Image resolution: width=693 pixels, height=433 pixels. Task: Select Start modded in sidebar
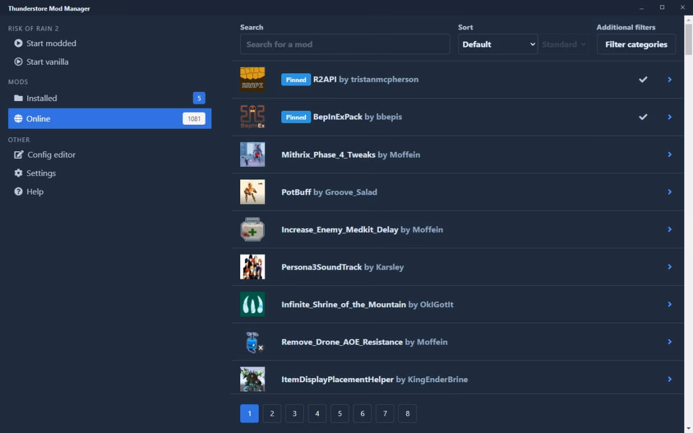[x=110, y=43]
